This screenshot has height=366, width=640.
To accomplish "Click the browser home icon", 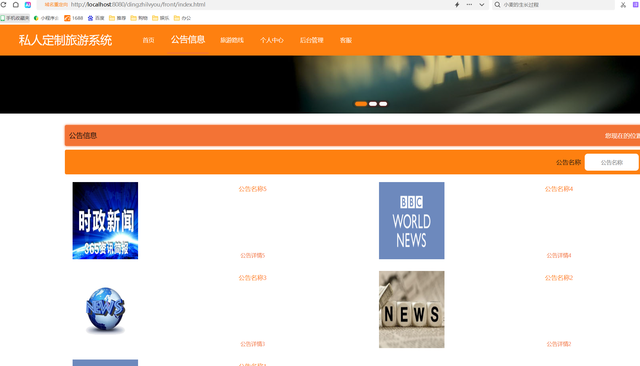I will (16, 5).
